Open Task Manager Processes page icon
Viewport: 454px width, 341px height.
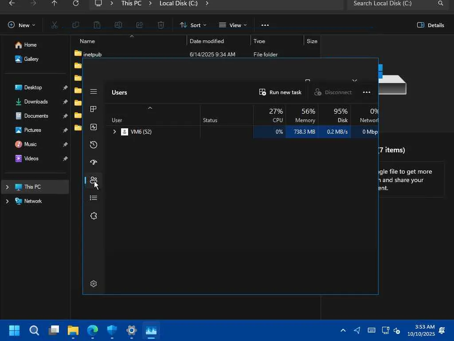[94, 109]
